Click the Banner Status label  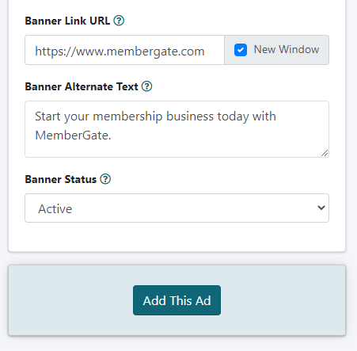point(61,179)
